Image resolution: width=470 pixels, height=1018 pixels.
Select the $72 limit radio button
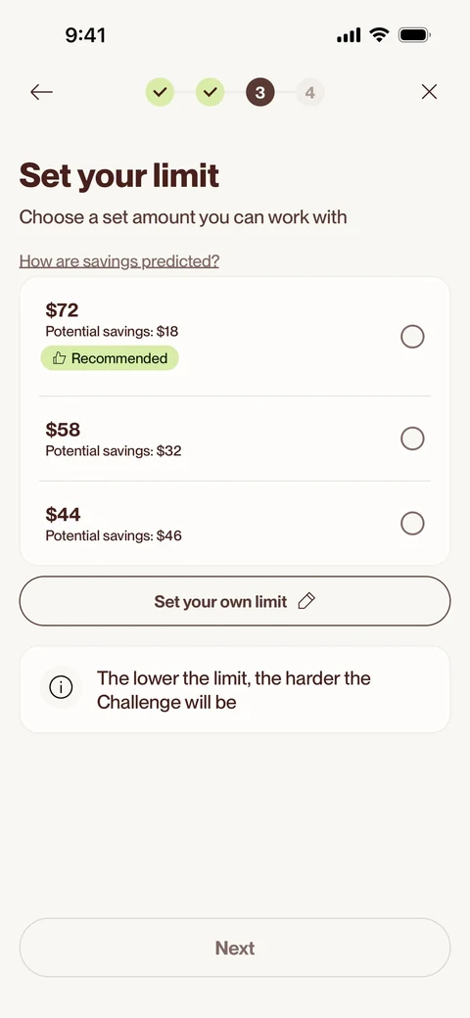tap(412, 337)
